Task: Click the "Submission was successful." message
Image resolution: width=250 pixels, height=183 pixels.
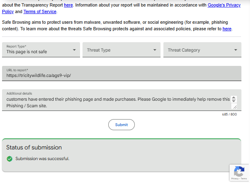Action: click(42, 158)
